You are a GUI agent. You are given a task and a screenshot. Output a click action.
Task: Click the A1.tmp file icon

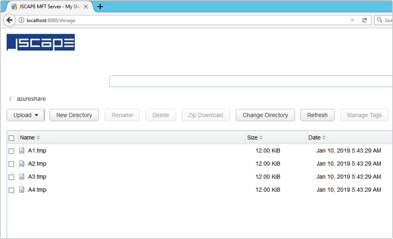(22, 150)
